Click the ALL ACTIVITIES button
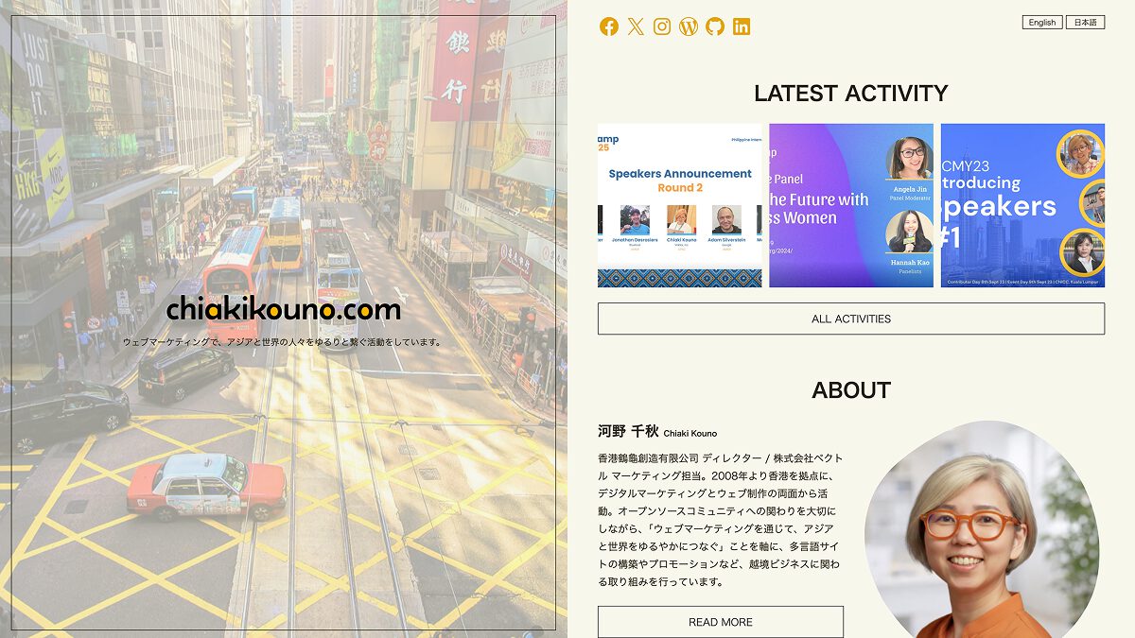 pos(850,319)
